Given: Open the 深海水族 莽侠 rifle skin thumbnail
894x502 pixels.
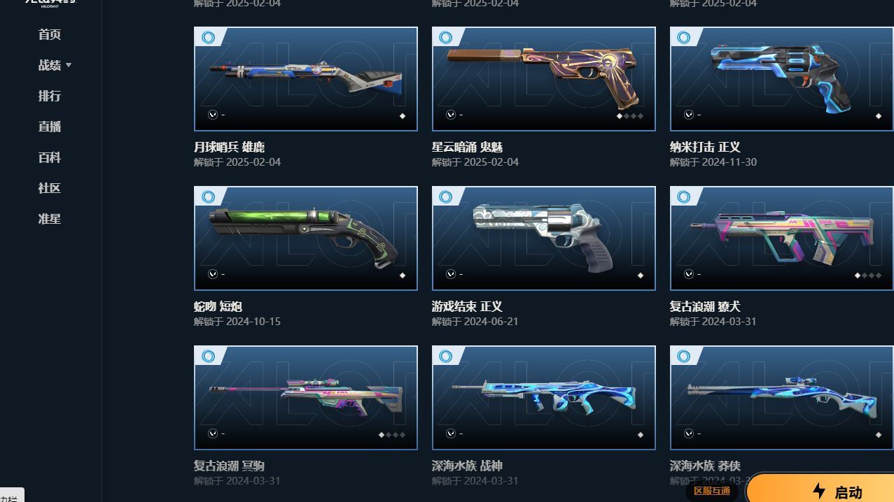Looking at the screenshot, I should 781,398.
